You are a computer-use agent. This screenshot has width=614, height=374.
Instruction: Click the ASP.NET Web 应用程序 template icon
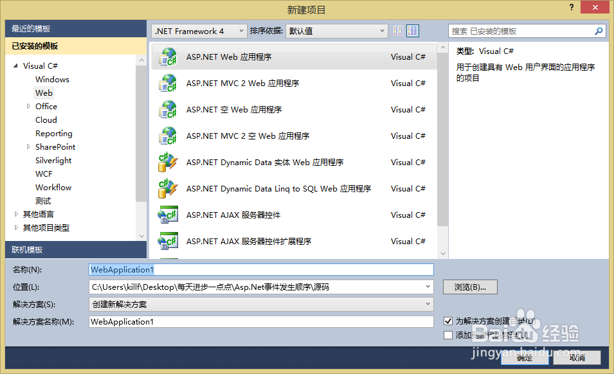[x=168, y=57]
